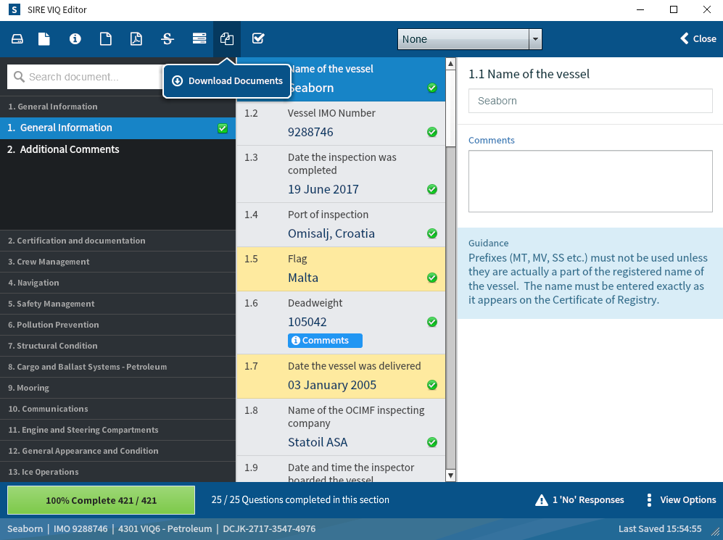Viewport: 723px width, 540px height.
Task: Click the strikethrough S icon
Action: [168, 39]
